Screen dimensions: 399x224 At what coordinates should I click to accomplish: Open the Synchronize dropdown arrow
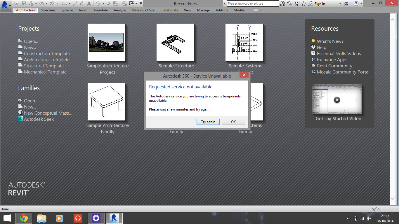coord(36,3)
